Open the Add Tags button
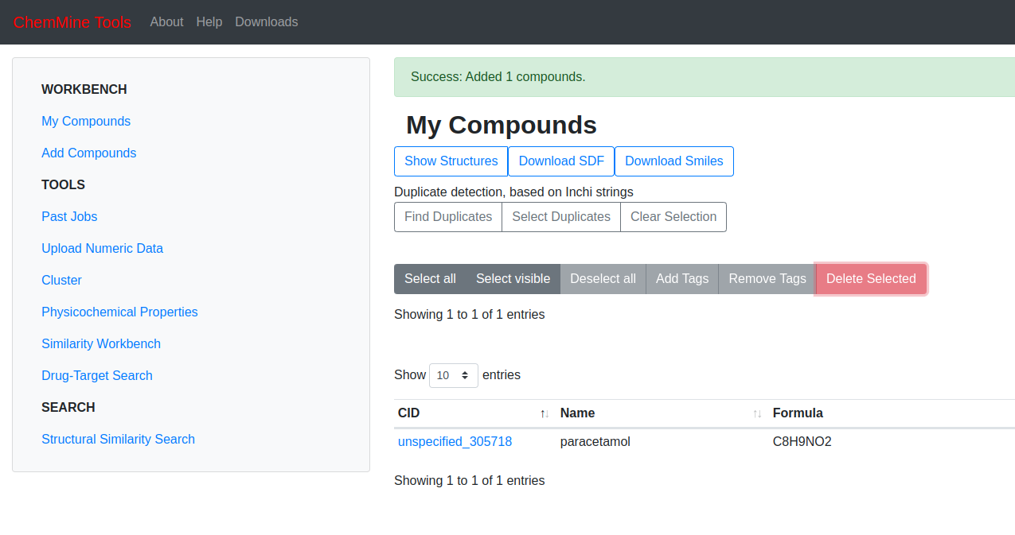The height and width of the screenshot is (535, 1015). [681, 279]
